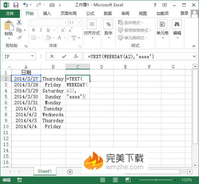Image resolution: width=199 pixels, height=184 pixels.
Task: Click the Paste clipboard icon
Action: (9, 25)
